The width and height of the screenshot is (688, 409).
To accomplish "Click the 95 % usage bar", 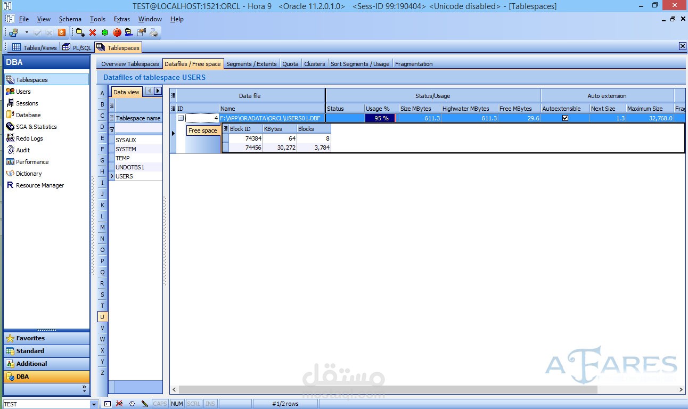I will [381, 118].
